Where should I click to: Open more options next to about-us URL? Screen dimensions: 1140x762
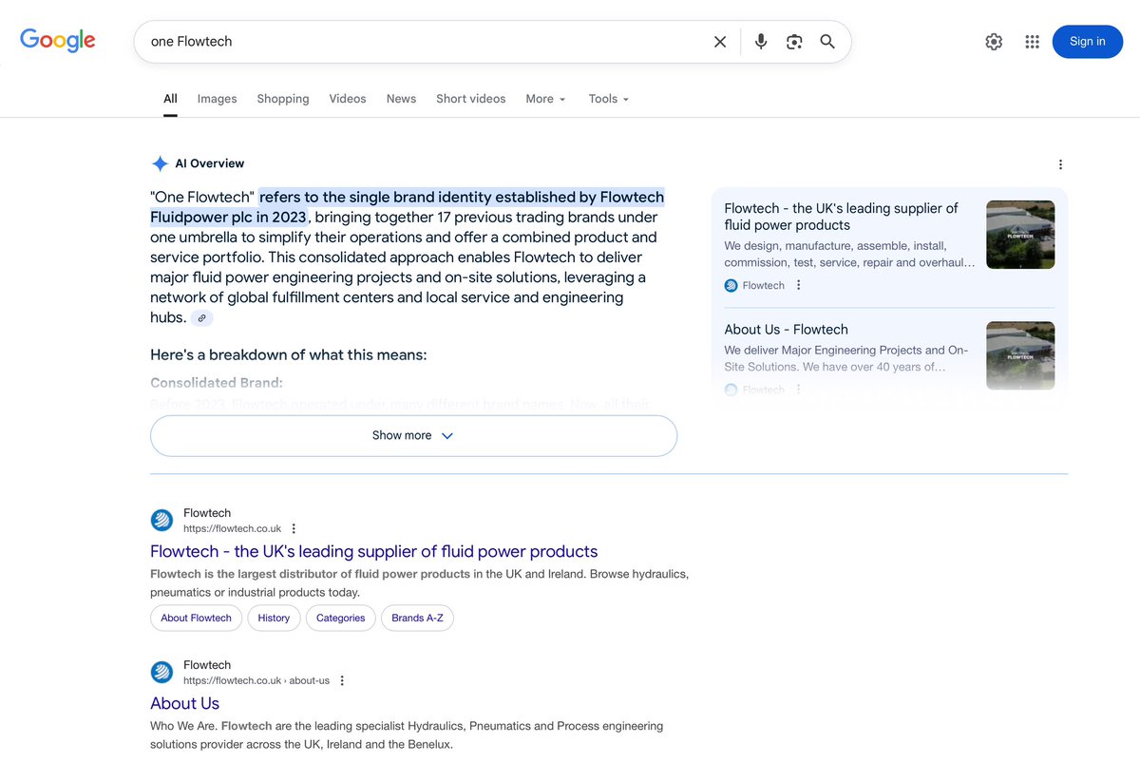[342, 681]
